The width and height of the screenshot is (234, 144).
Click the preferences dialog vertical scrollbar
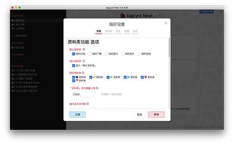[x=169, y=47]
